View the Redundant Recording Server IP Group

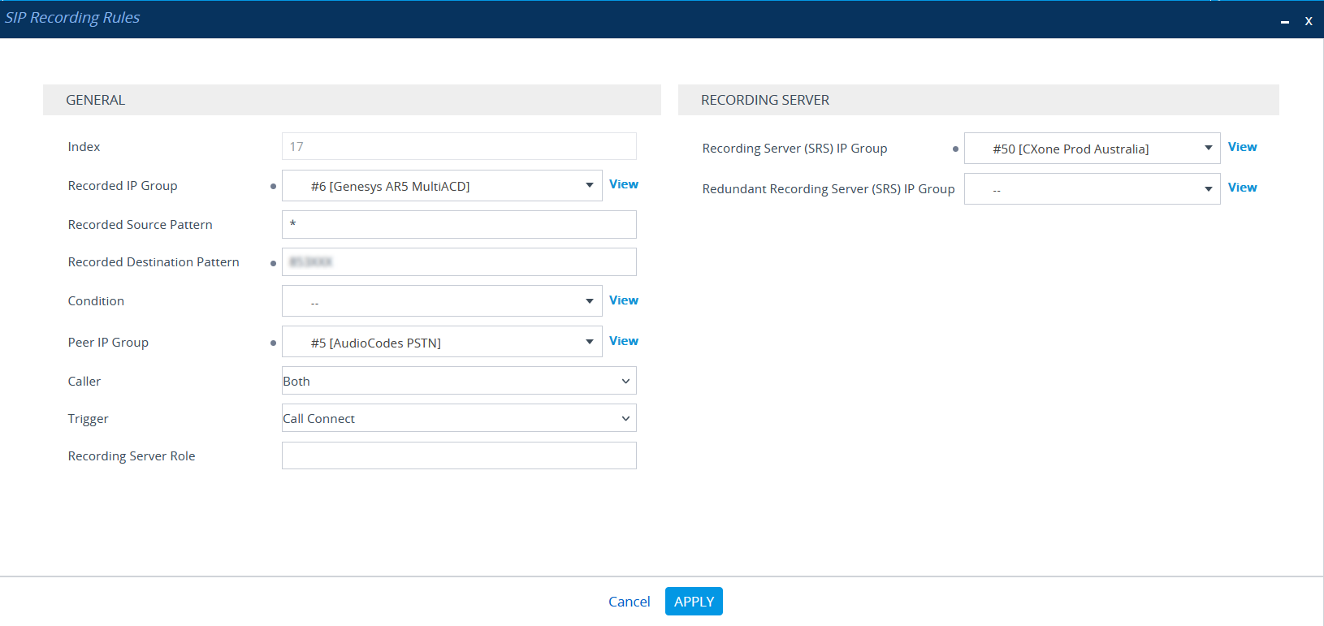click(x=1242, y=188)
